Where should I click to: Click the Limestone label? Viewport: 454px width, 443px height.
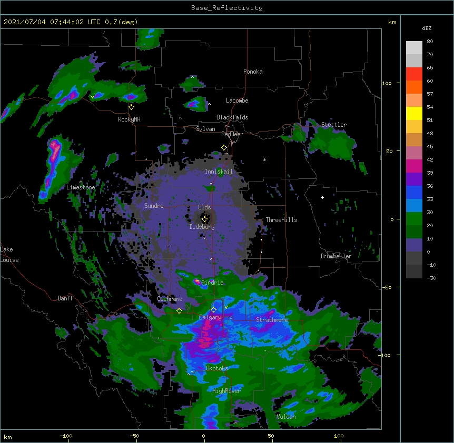coord(81,187)
